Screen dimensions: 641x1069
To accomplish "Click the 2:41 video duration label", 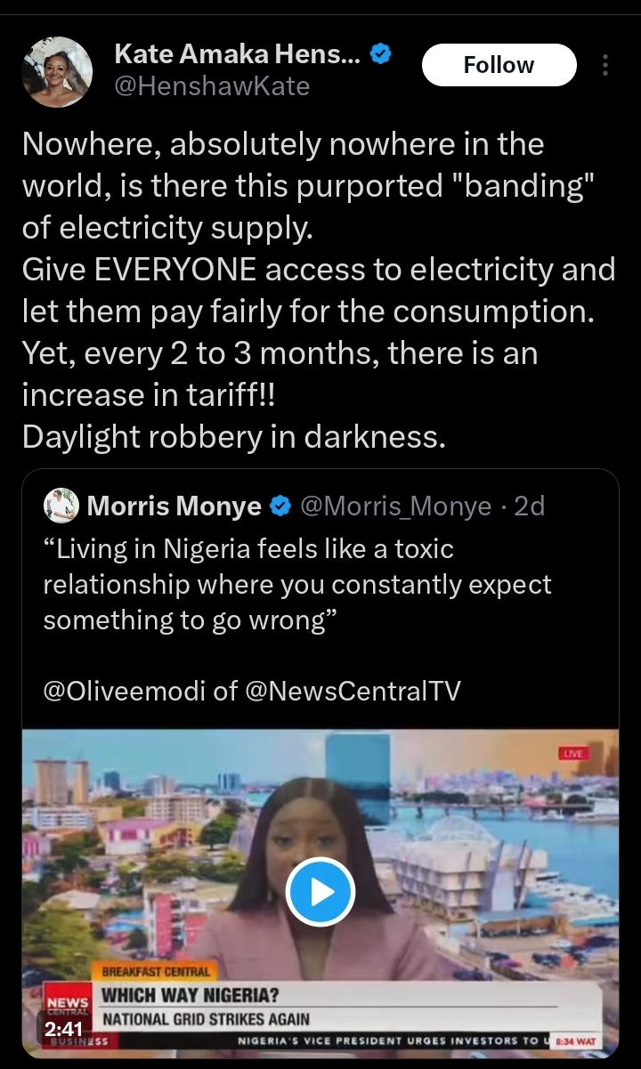I will click(x=62, y=1029).
